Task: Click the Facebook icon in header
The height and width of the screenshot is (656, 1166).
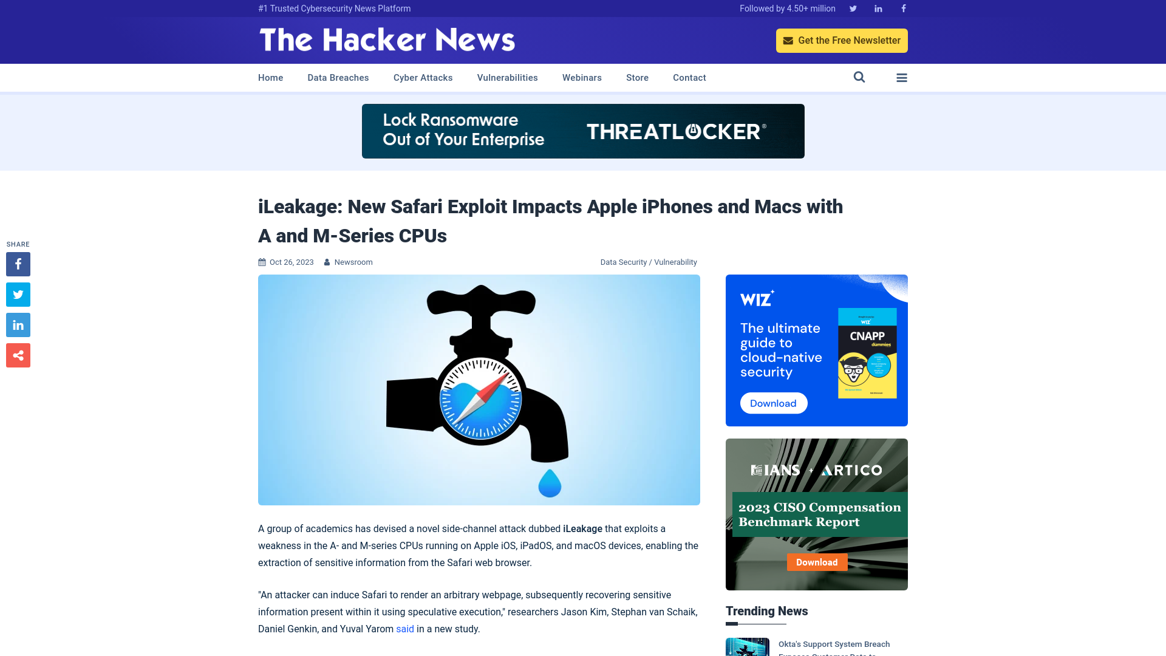Action: coord(903,8)
